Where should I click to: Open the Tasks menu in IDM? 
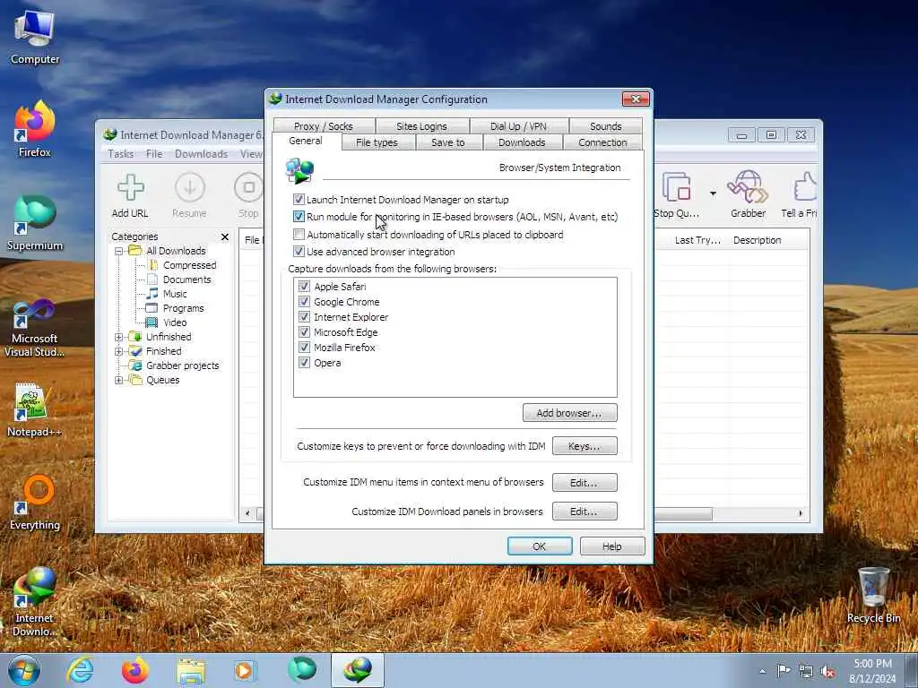point(121,154)
